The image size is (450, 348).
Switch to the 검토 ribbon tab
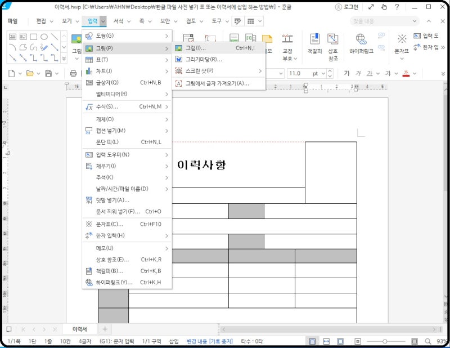pyautogui.click(x=191, y=21)
